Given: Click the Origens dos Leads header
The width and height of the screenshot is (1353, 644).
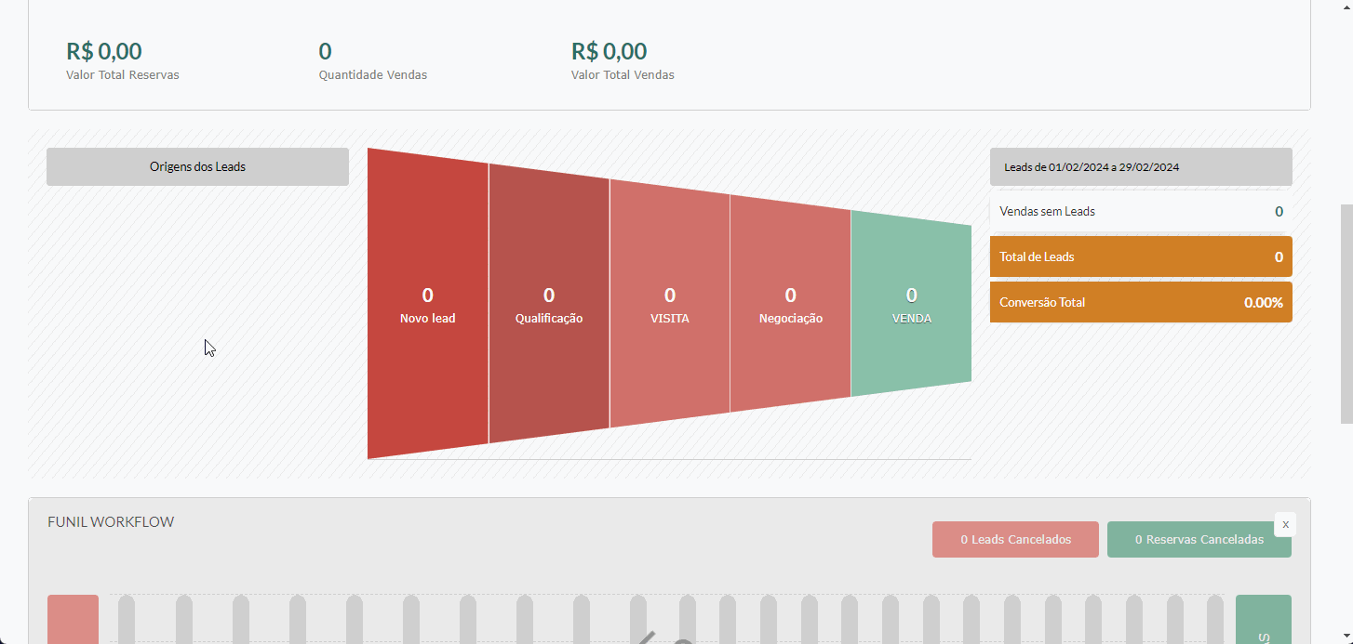Looking at the screenshot, I should [x=197, y=166].
